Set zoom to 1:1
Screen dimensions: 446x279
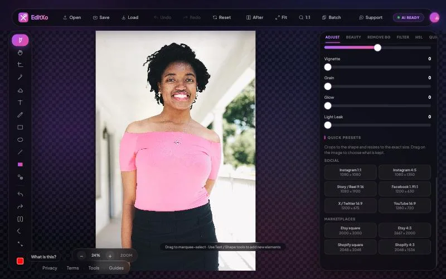point(304,17)
